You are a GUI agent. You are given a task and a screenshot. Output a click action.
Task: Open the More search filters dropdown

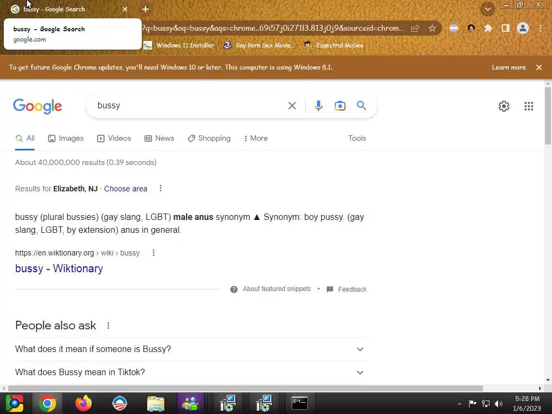[x=256, y=139]
